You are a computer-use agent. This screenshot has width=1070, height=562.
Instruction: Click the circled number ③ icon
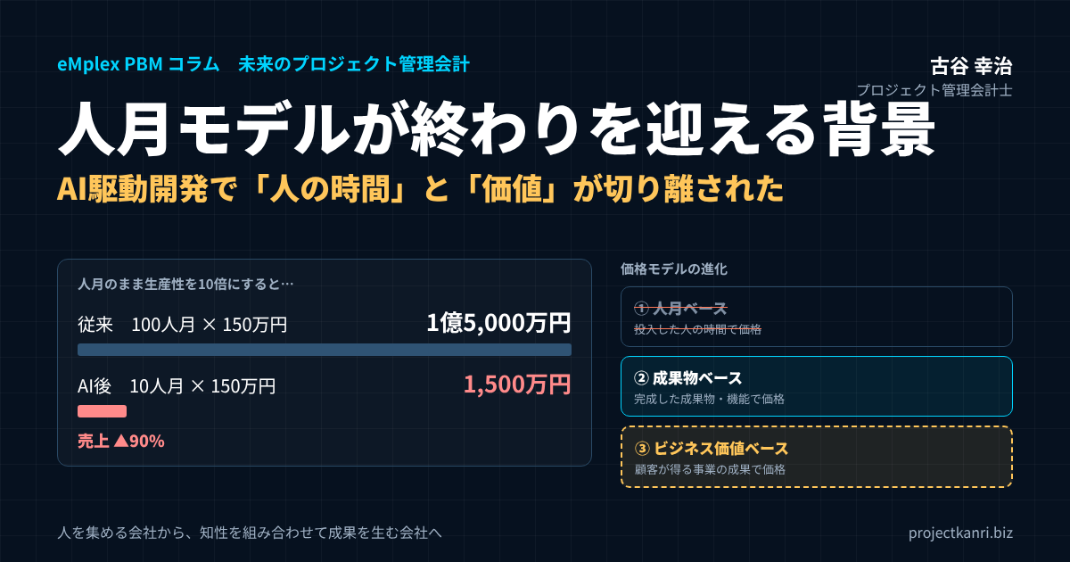pyautogui.click(x=641, y=448)
